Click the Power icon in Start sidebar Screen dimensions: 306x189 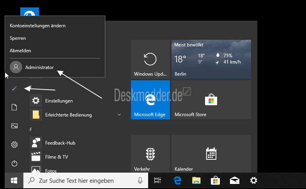[14, 163]
